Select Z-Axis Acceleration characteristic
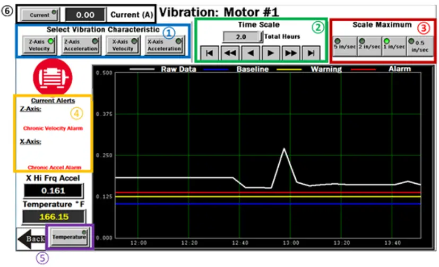Screen dimensions: 439x267 81,45
